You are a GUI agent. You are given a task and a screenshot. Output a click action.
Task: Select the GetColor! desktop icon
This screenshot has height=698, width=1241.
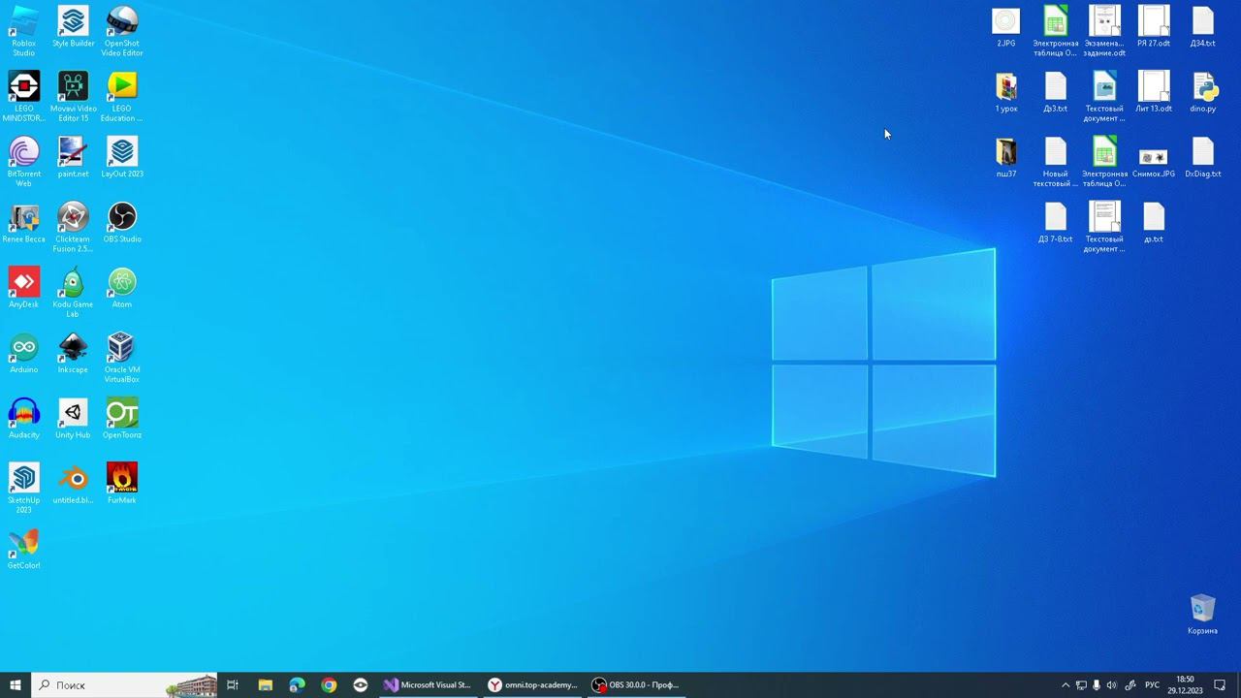point(24,548)
